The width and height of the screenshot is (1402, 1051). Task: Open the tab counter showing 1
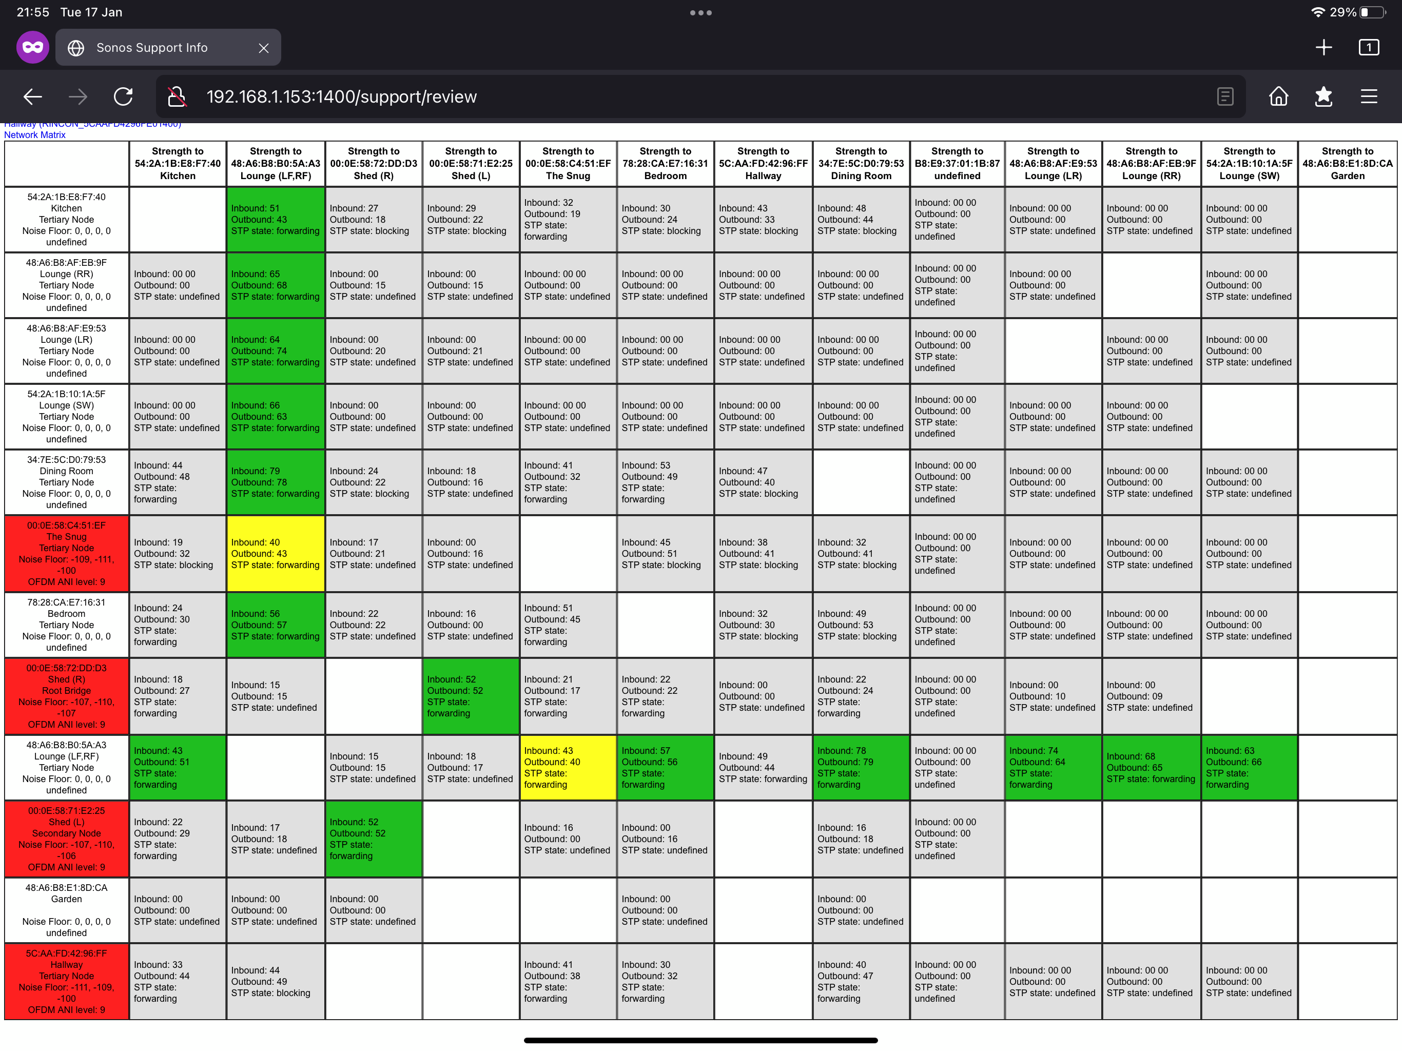coord(1369,48)
